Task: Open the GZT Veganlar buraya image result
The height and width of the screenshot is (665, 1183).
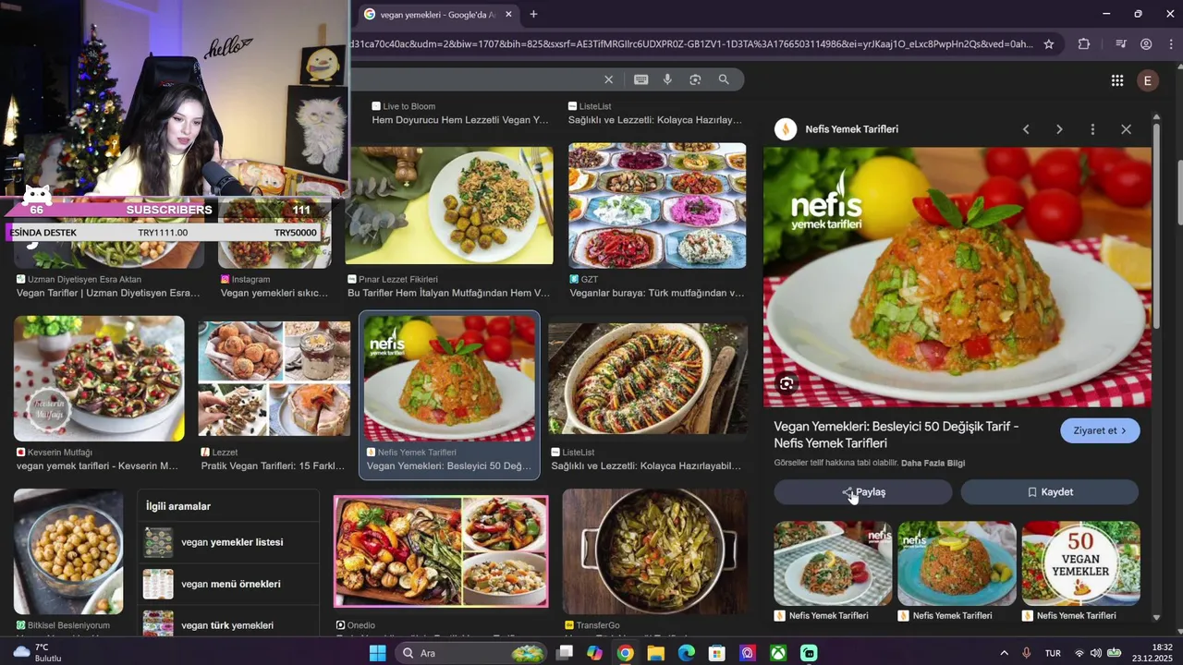Action: (657, 205)
